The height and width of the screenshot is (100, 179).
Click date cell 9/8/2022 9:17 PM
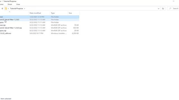click(36, 33)
